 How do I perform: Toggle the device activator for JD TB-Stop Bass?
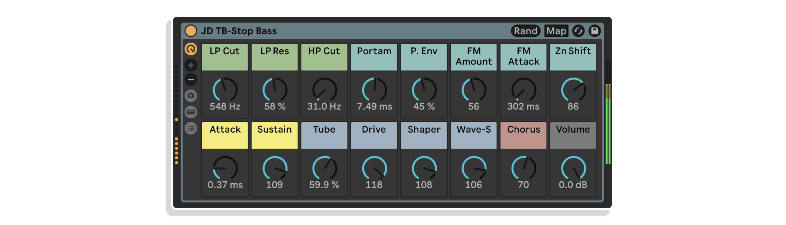coord(191,31)
